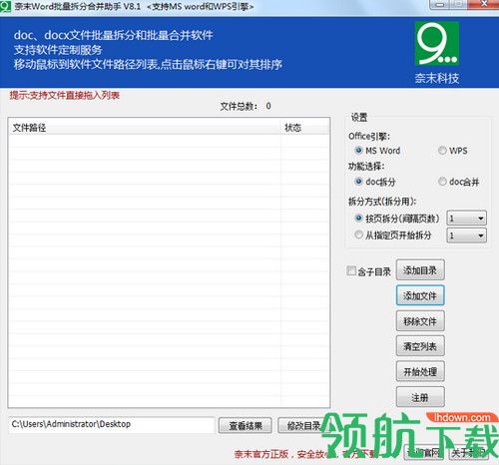The width and height of the screenshot is (499, 465).
Task: Click the 拆分方式(拆分用) label
Action: coord(382,202)
